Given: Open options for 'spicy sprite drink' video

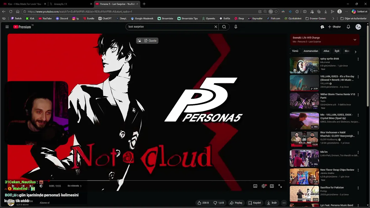Looking at the screenshot, I should (x=358, y=59).
